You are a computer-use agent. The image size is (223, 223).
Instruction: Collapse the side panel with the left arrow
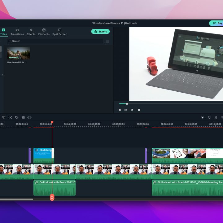(2, 75)
